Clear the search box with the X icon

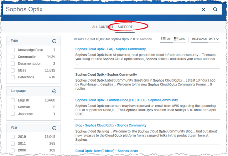tap(203, 10)
